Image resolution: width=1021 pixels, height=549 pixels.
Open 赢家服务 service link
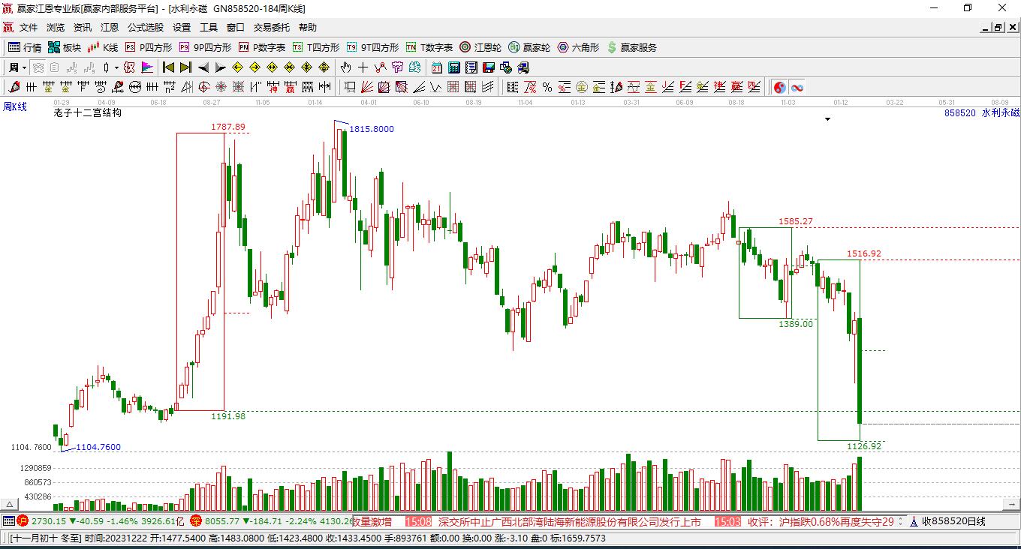tap(631, 47)
